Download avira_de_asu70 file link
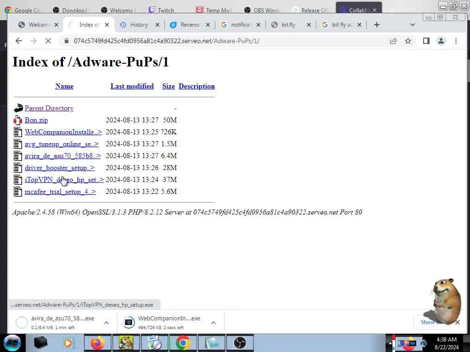This screenshot has width=470, height=352. click(63, 156)
